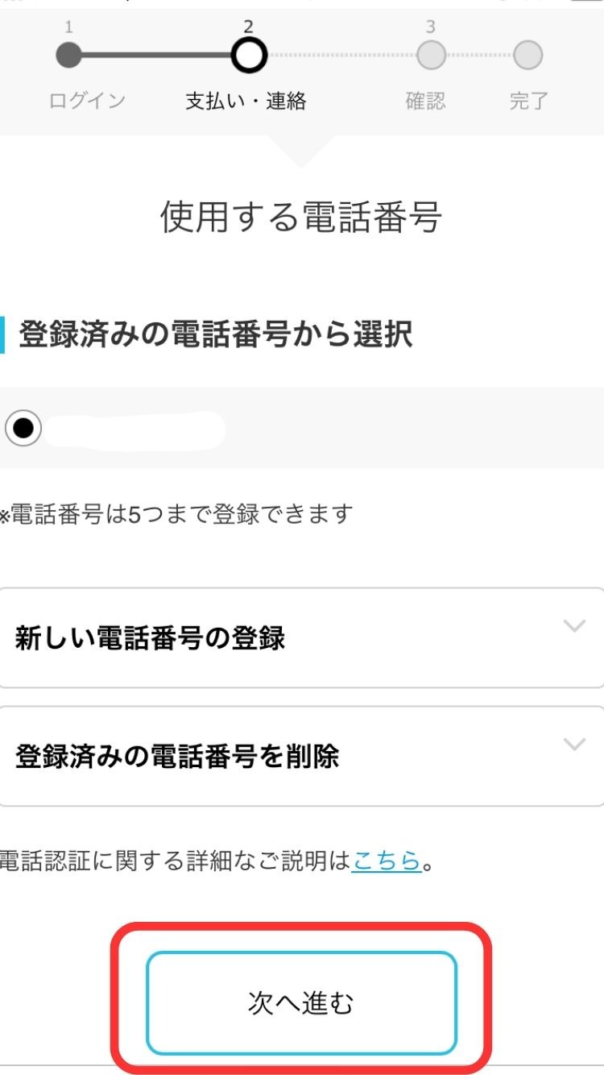Open the こちら help link

tap(385, 861)
